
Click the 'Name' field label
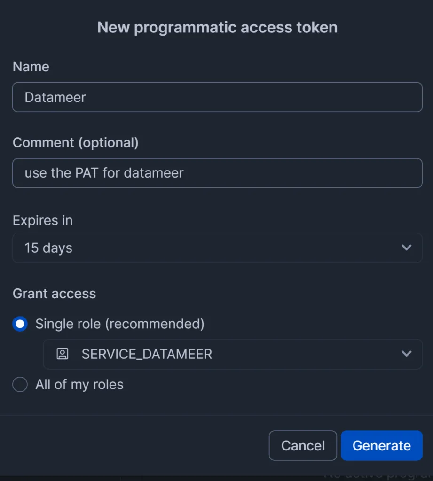pyautogui.click(x=31, y=67)
